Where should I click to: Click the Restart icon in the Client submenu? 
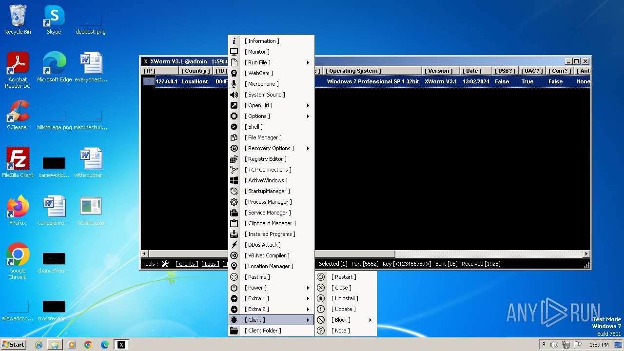[321, 277]
